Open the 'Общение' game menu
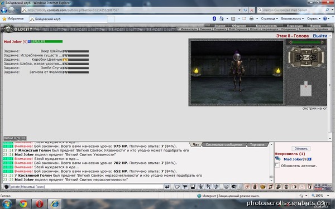This screenshot has height=209, width=335. point(239,26)
